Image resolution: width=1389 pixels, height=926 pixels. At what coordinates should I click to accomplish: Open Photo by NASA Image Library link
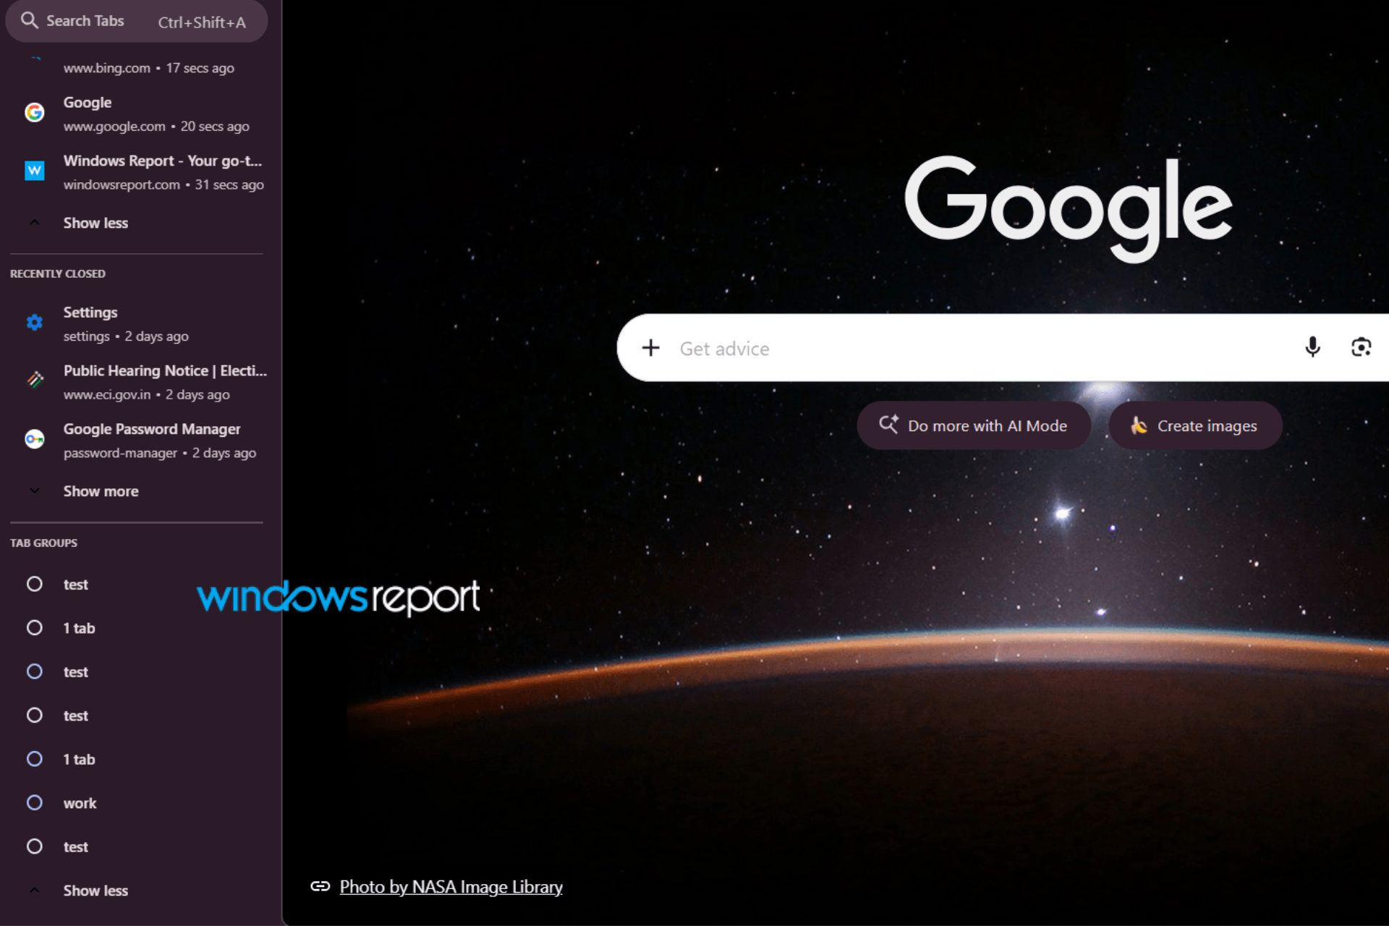(x=451, y=887)
